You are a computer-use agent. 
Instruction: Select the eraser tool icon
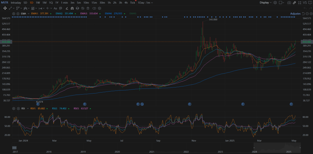pos(67,8)
